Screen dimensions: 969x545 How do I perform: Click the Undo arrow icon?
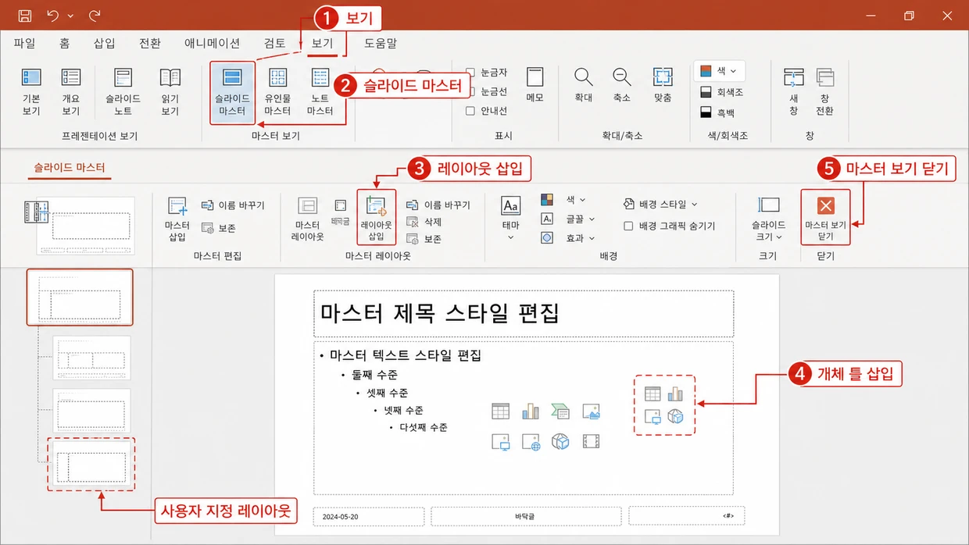52,15
